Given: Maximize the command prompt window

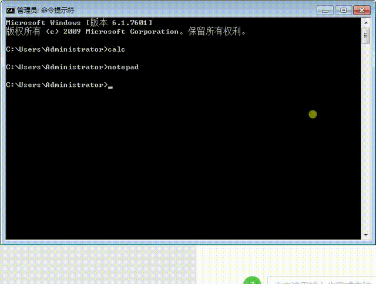Looking at the screenshot, I should [343, 11].
